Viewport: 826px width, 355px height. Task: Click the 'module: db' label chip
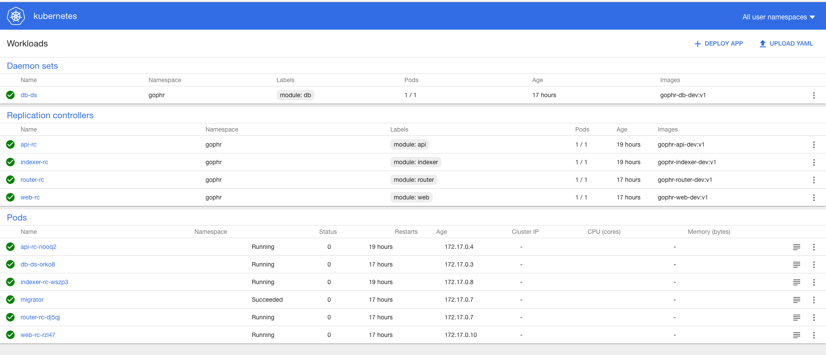click(x=295, y=95)
